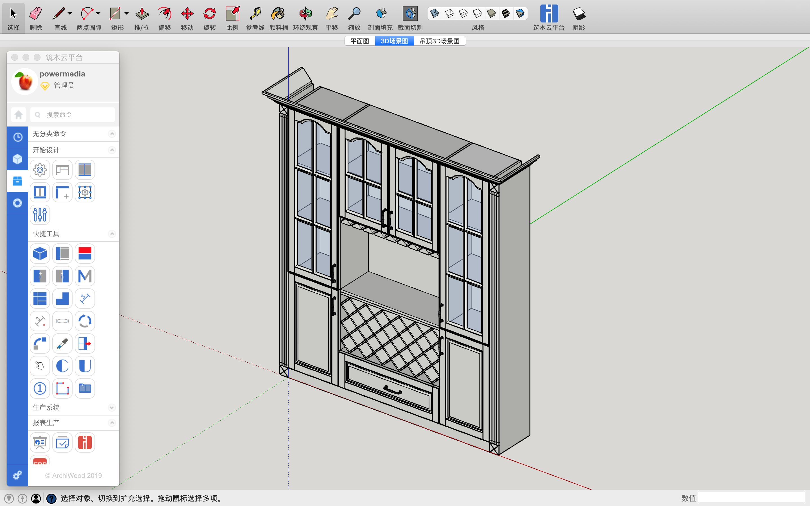Viewport: 810px width, 506px height.
Task: Click the red and blue panel icon
Action: (85, 253)
